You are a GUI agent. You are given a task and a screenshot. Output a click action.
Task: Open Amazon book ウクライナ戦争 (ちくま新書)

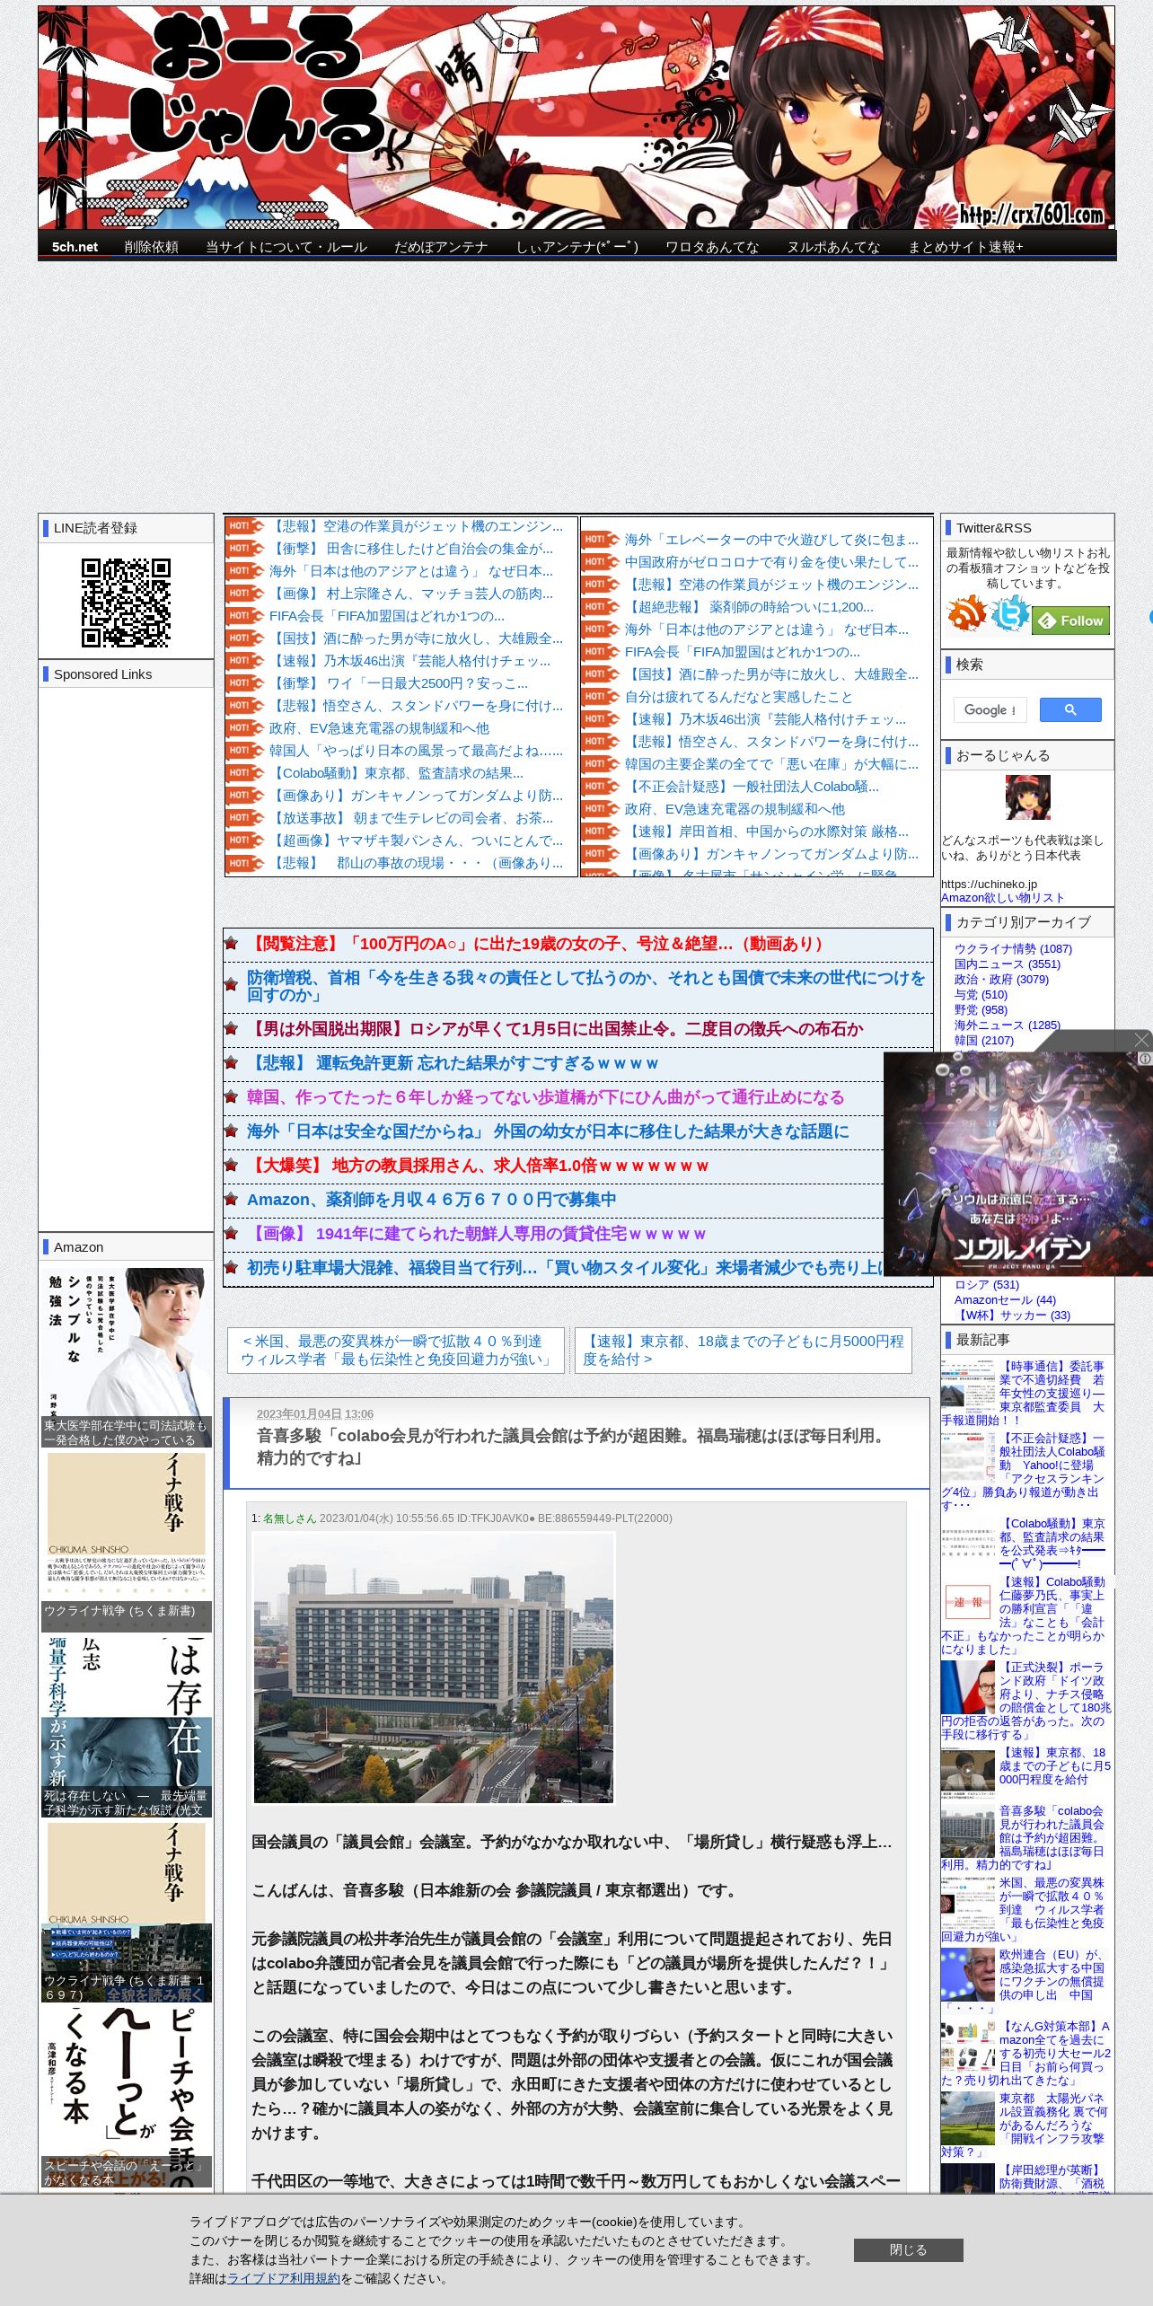pos(126,1542)
